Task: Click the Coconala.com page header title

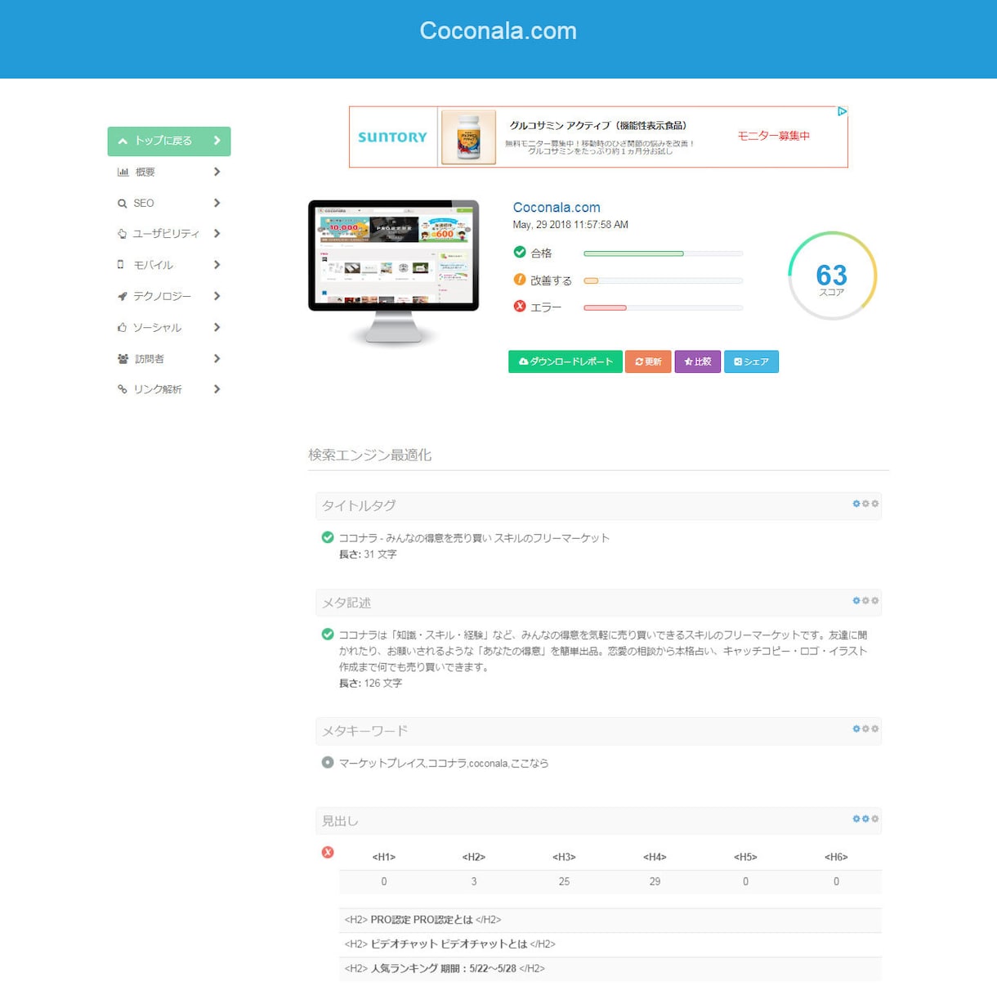Action: click(x=499, y=31)
